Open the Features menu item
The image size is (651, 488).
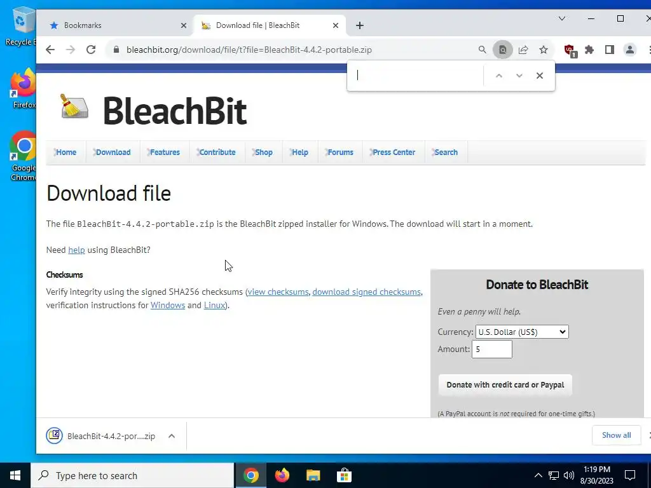tap(165, 152)
